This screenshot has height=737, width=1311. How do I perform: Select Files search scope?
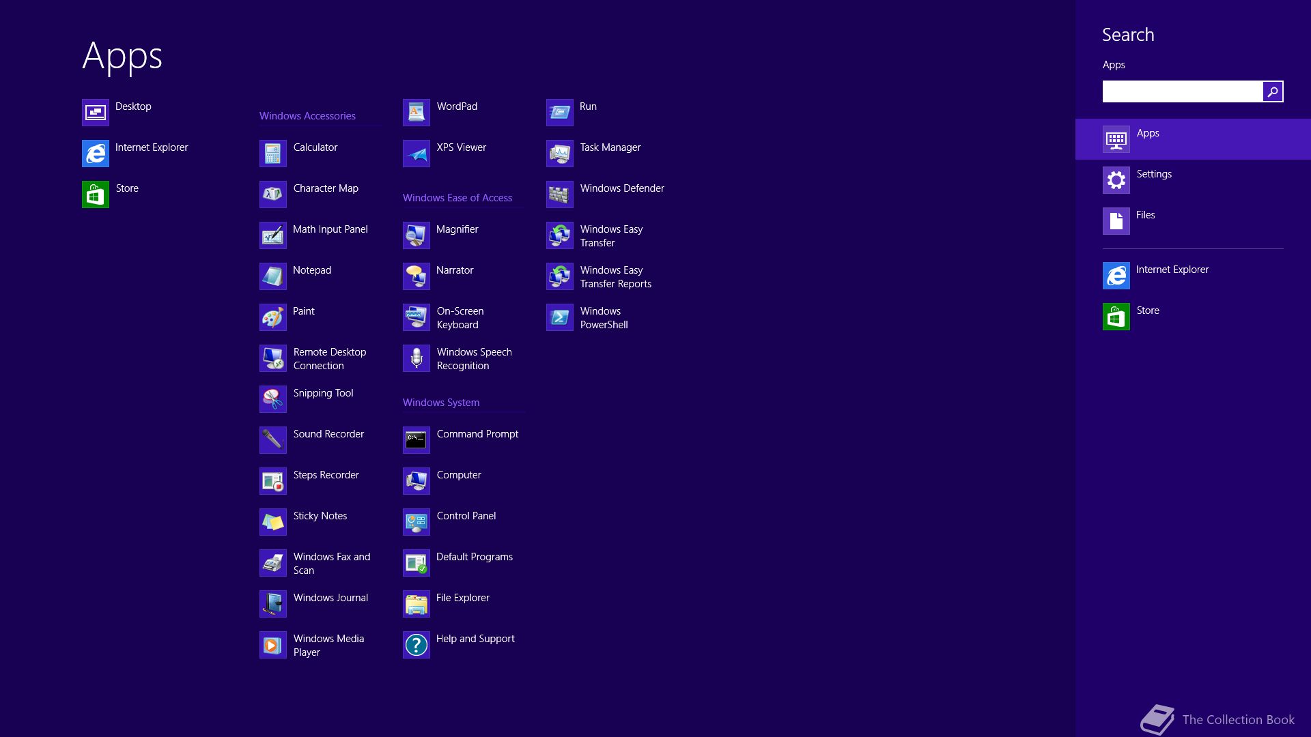coord(1193,221)
